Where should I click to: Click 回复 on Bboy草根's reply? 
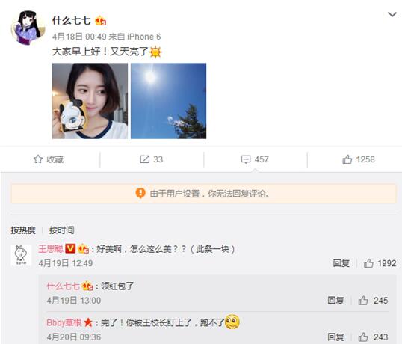[335, 337]
